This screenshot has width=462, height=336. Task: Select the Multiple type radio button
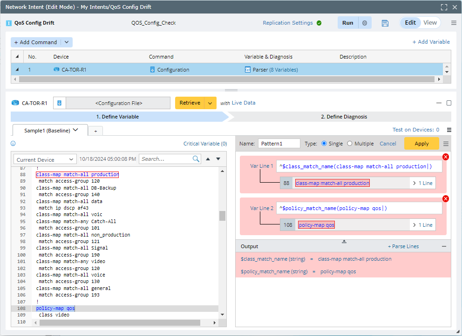tap(350, 144)
